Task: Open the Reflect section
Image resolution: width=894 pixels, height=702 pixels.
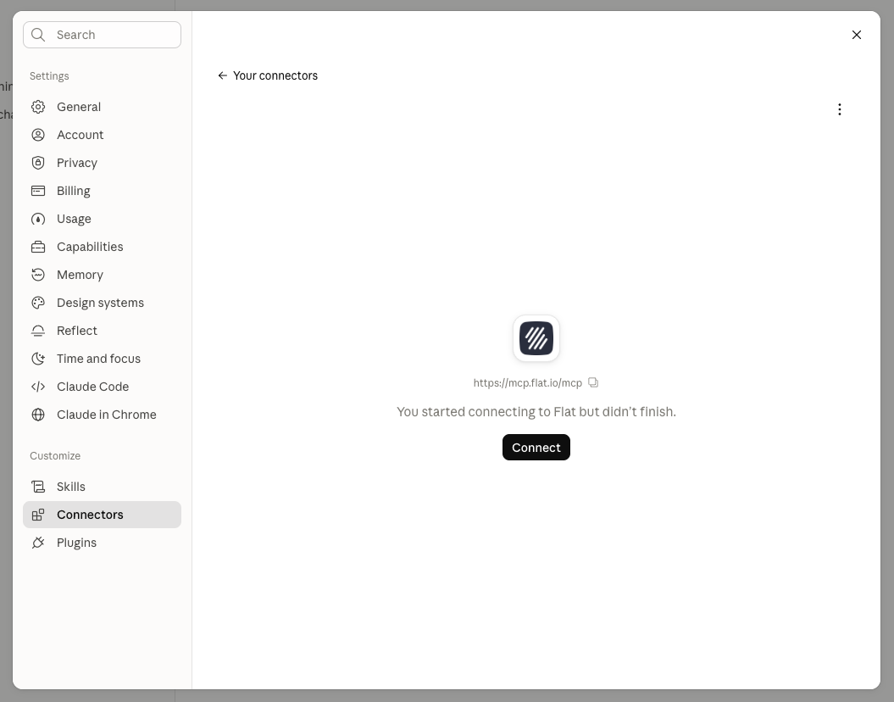Action: coord(102,331)
